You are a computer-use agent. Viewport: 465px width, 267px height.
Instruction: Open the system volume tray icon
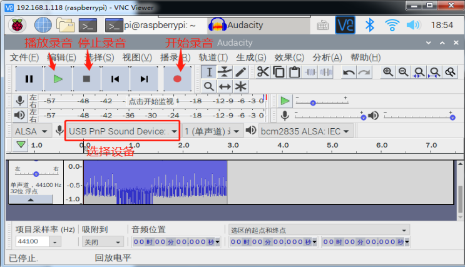pyautogui.click(x=414, y=25)
